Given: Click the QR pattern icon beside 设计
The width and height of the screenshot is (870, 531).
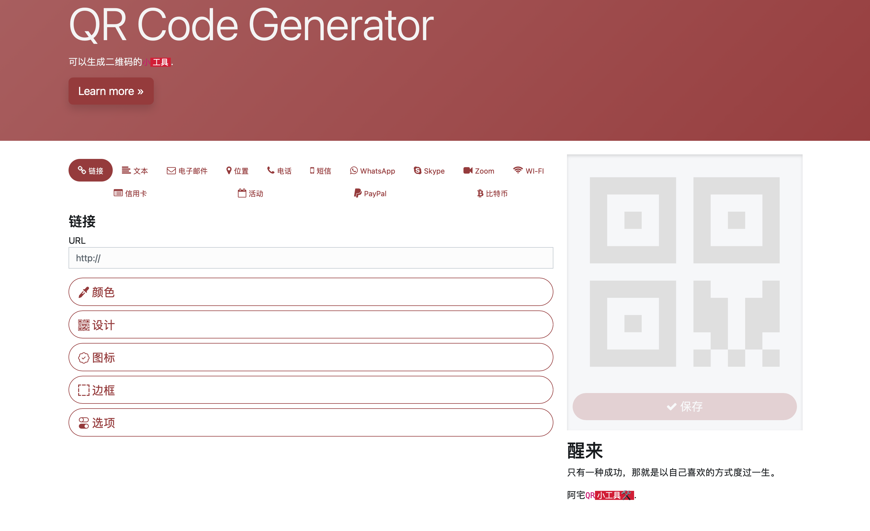Looking at the screenshot, I should click(84, 325).
